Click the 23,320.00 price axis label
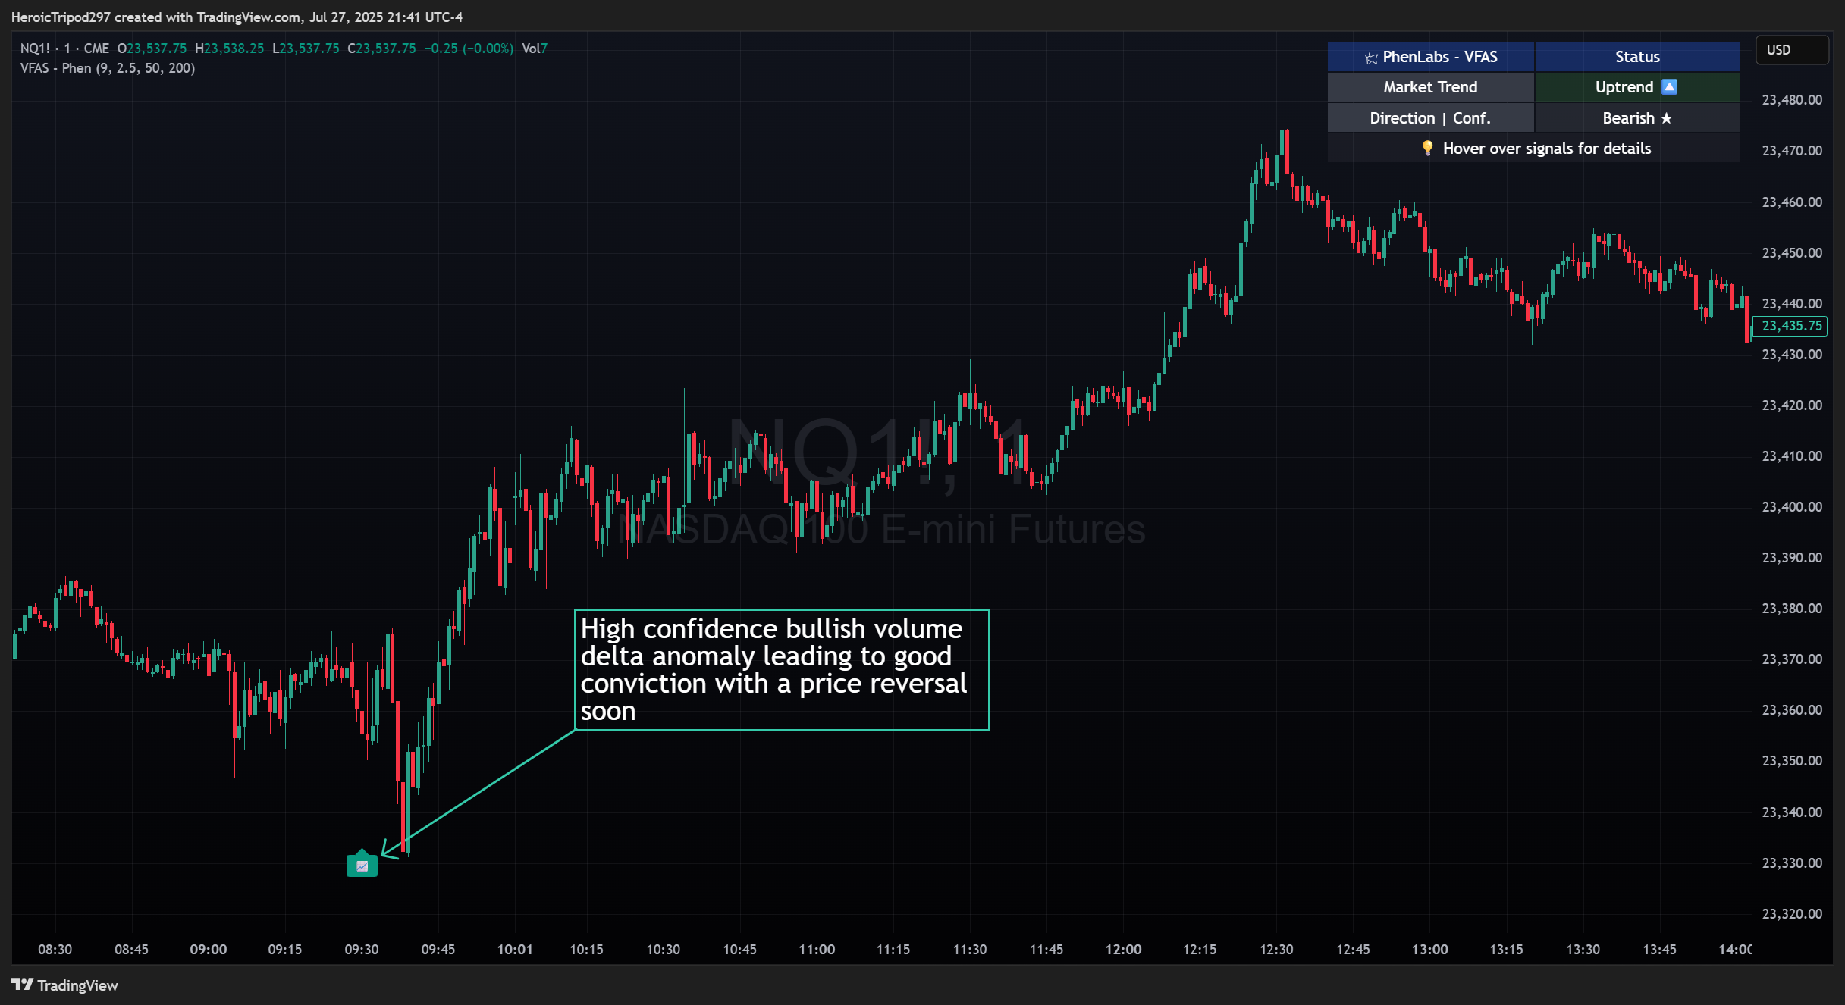 coord(1792,913)
